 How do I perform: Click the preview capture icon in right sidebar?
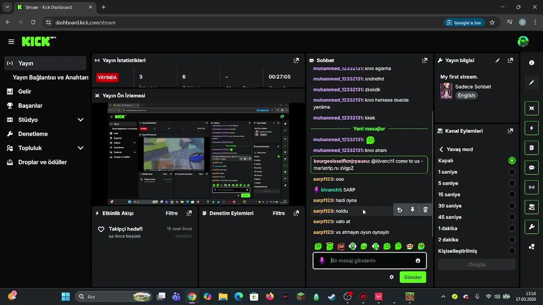point(532,108)
